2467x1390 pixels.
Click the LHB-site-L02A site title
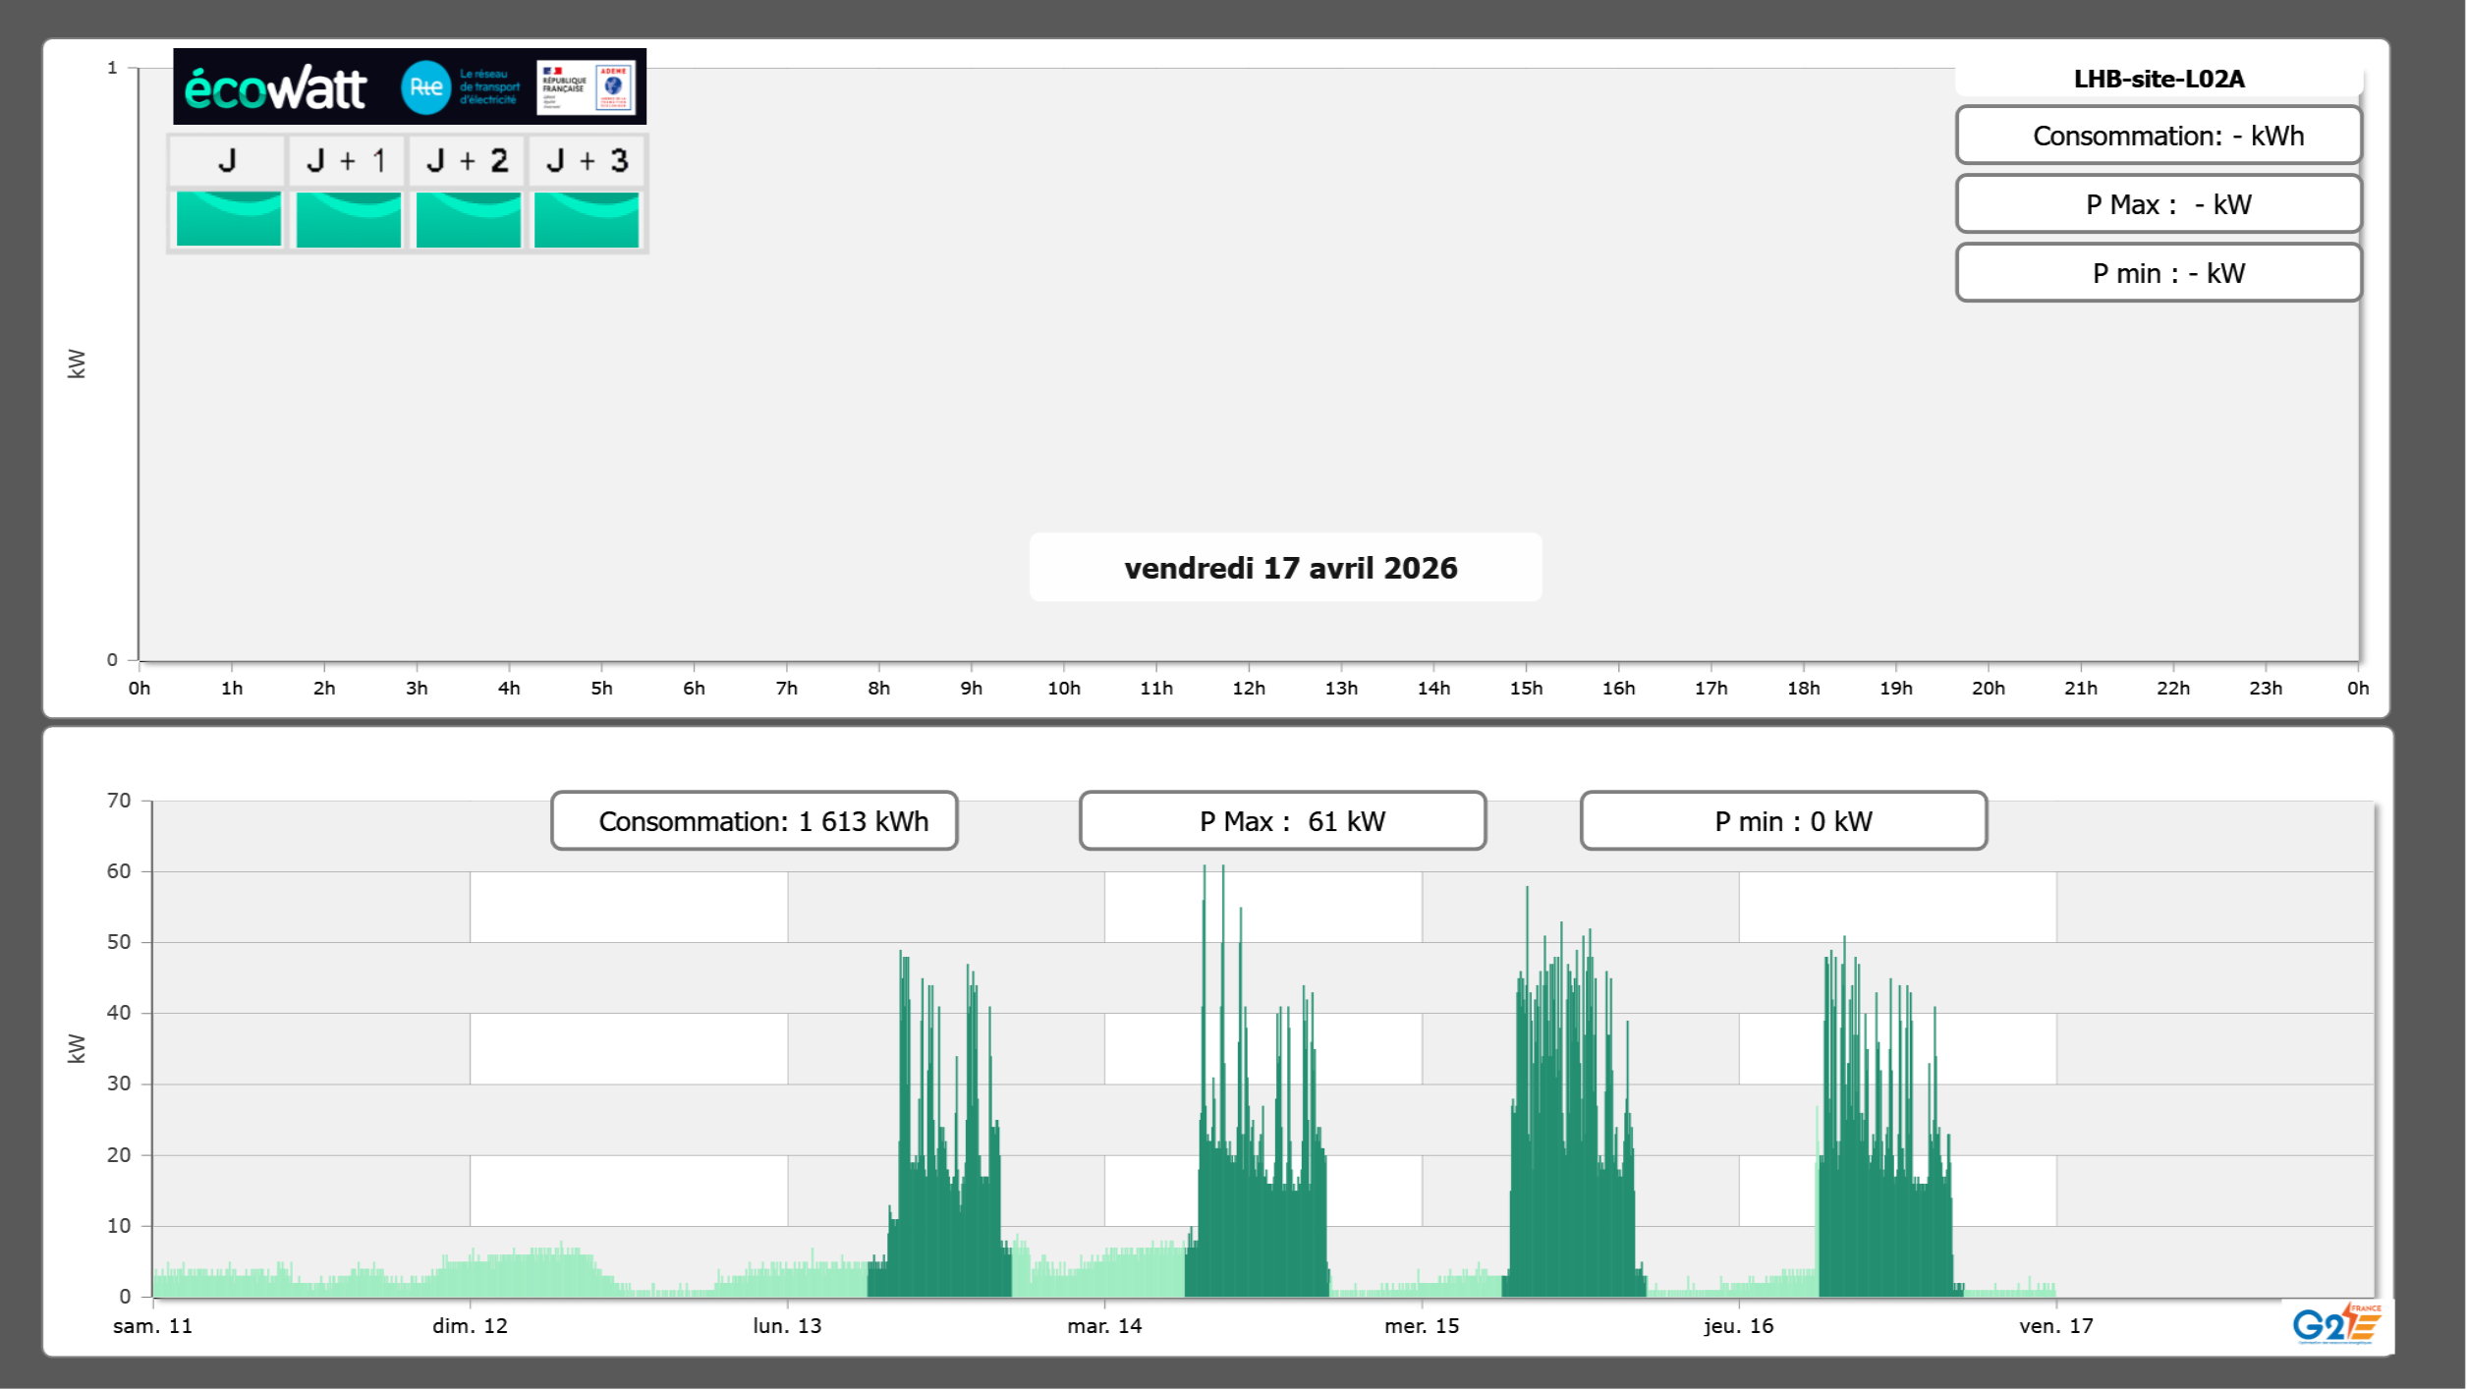click(2158, 80)
